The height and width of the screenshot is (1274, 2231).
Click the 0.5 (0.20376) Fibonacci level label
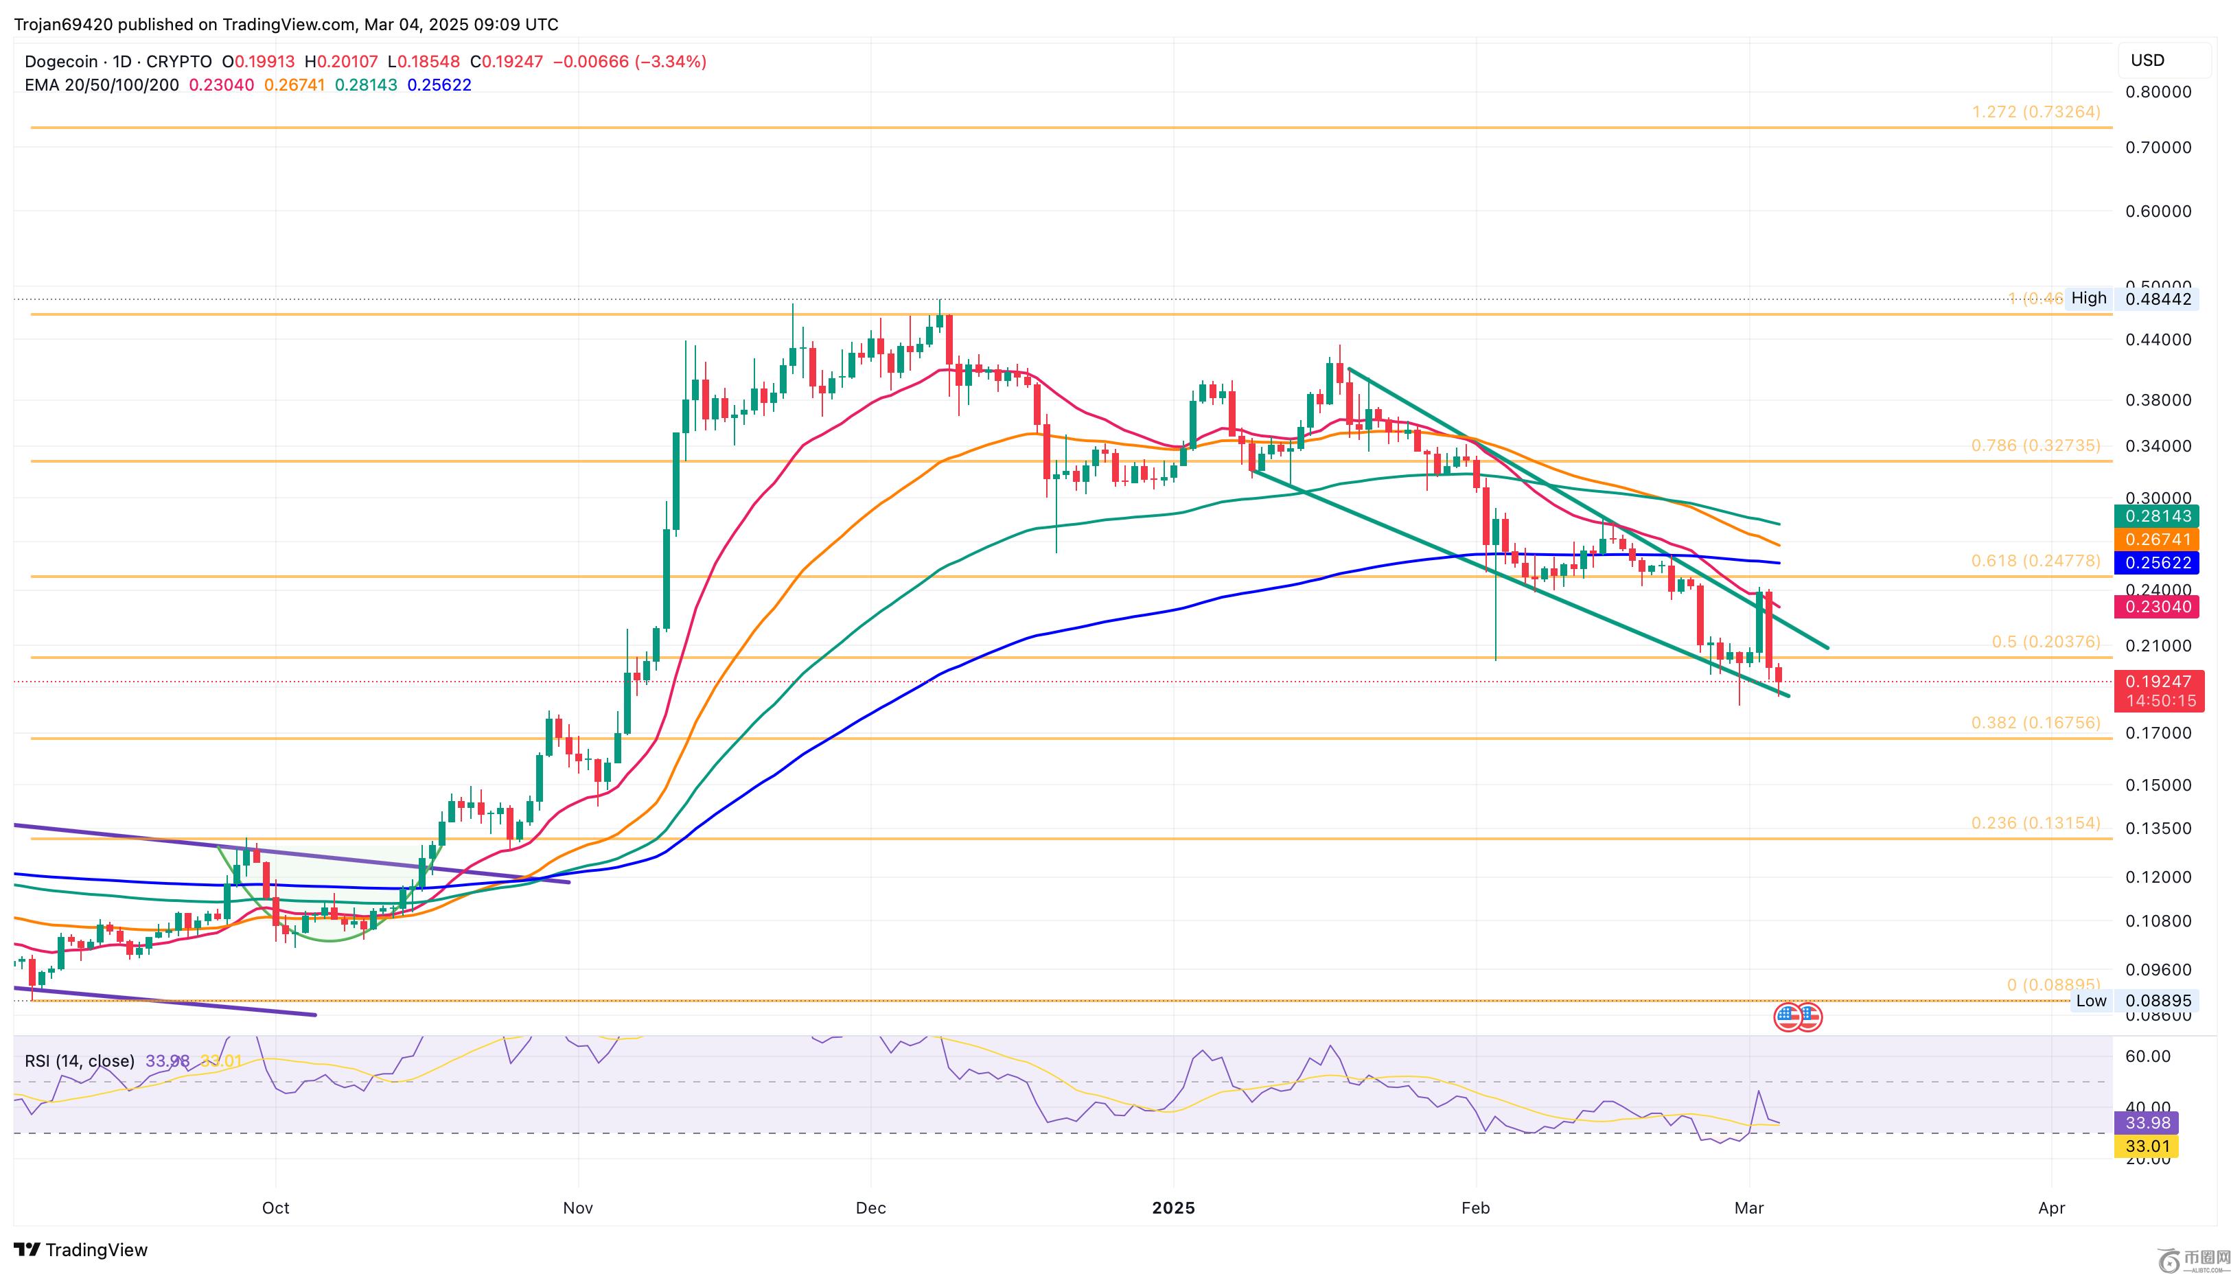click(2045, 641)
